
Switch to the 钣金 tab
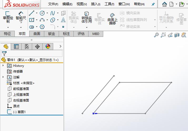[52, 34]
